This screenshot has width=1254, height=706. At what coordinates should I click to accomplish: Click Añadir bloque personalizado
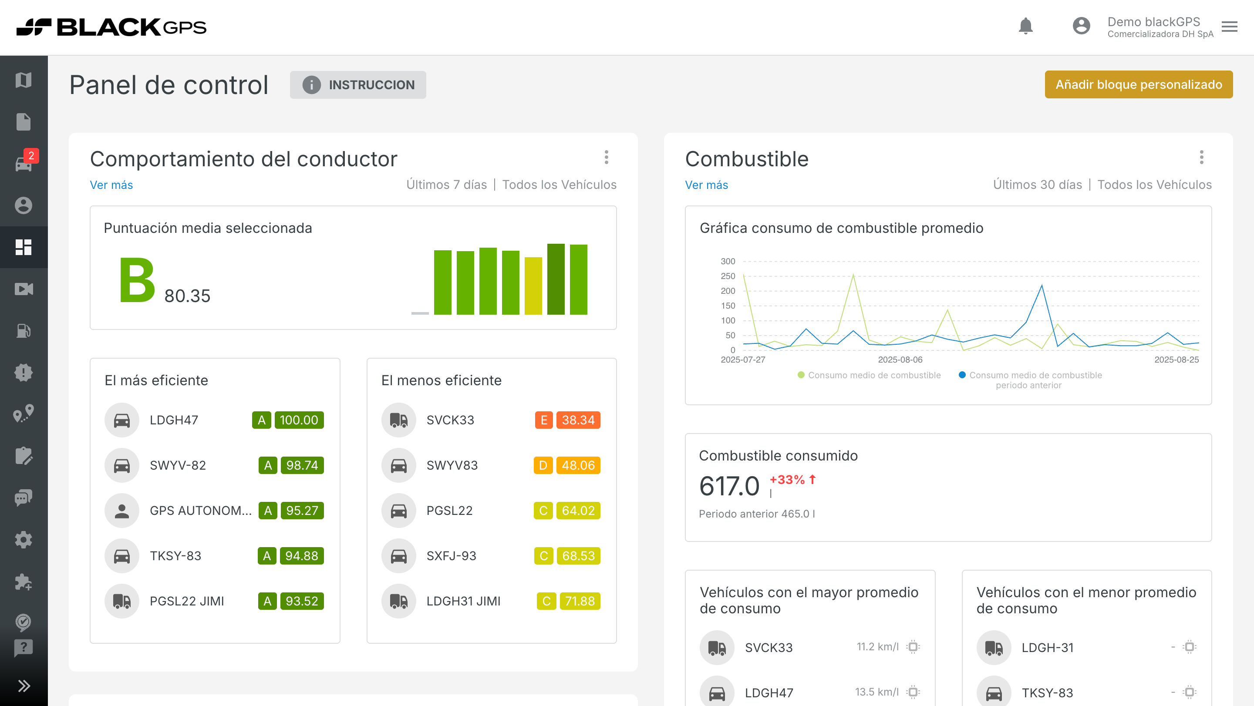[1138, 85]
